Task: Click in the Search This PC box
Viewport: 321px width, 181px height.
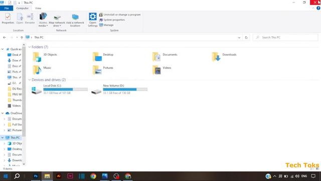Action: pyautogui.click(x=285, y=37)
